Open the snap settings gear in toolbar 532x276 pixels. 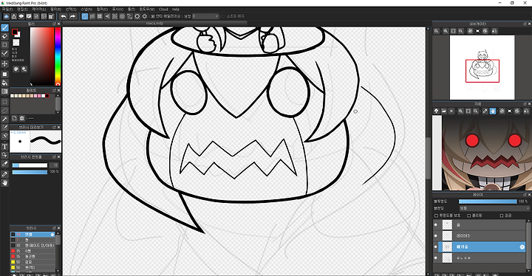coord(145,16)
